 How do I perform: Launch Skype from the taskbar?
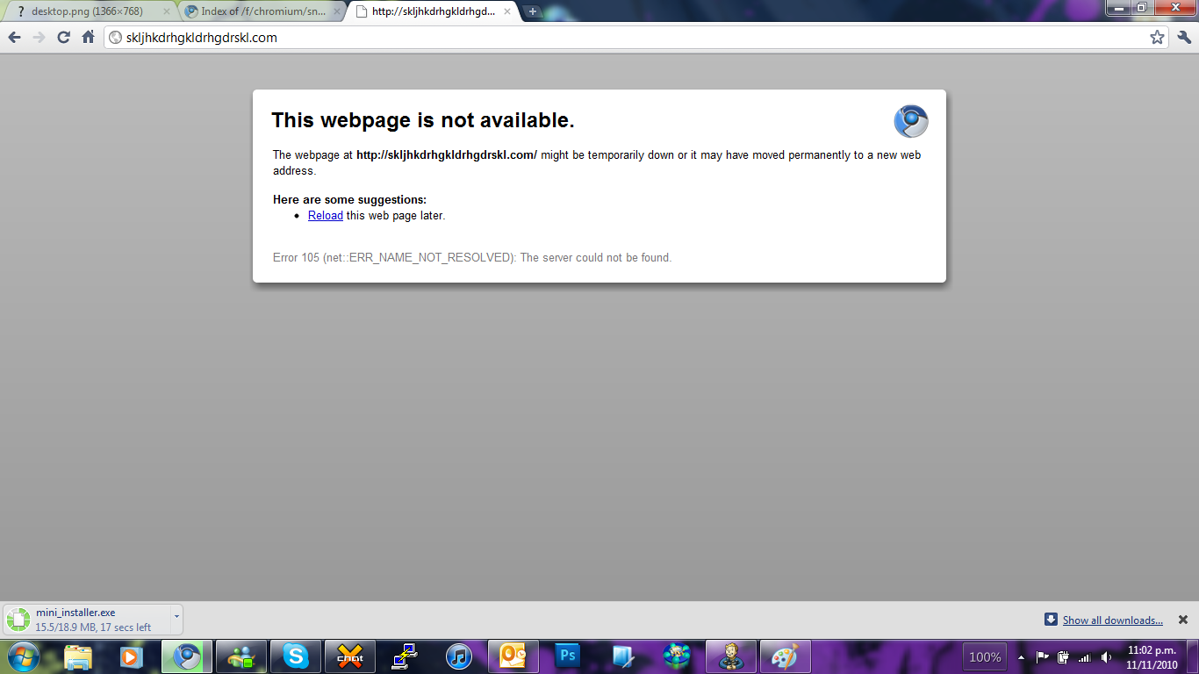(296, 656)
